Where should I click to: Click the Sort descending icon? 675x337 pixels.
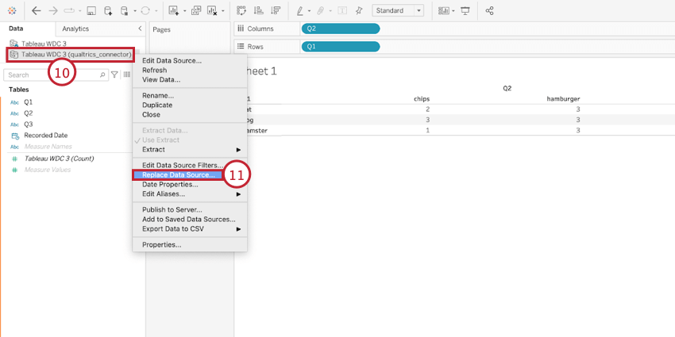(276, 11)
